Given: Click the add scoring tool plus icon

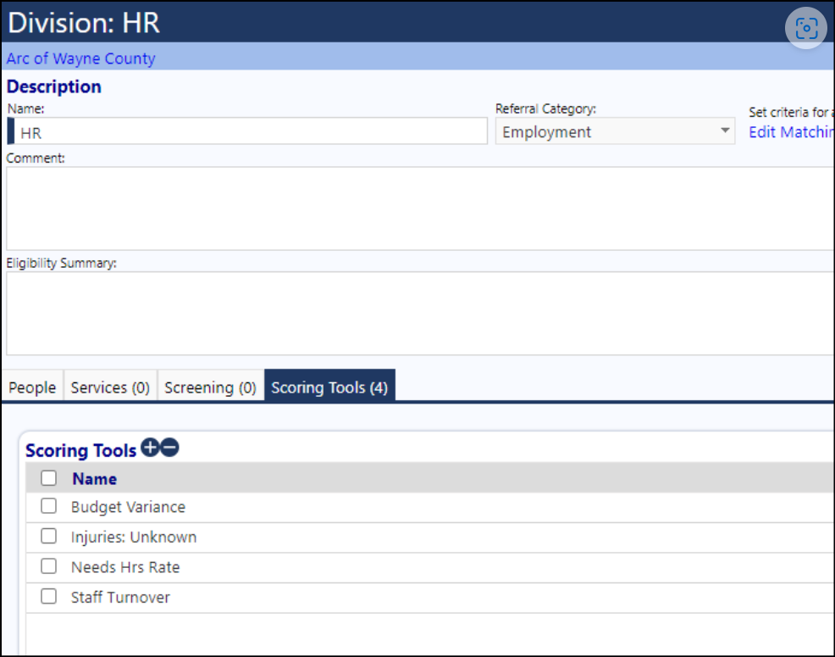Looking at the screenshot, I should coord(150,448).
